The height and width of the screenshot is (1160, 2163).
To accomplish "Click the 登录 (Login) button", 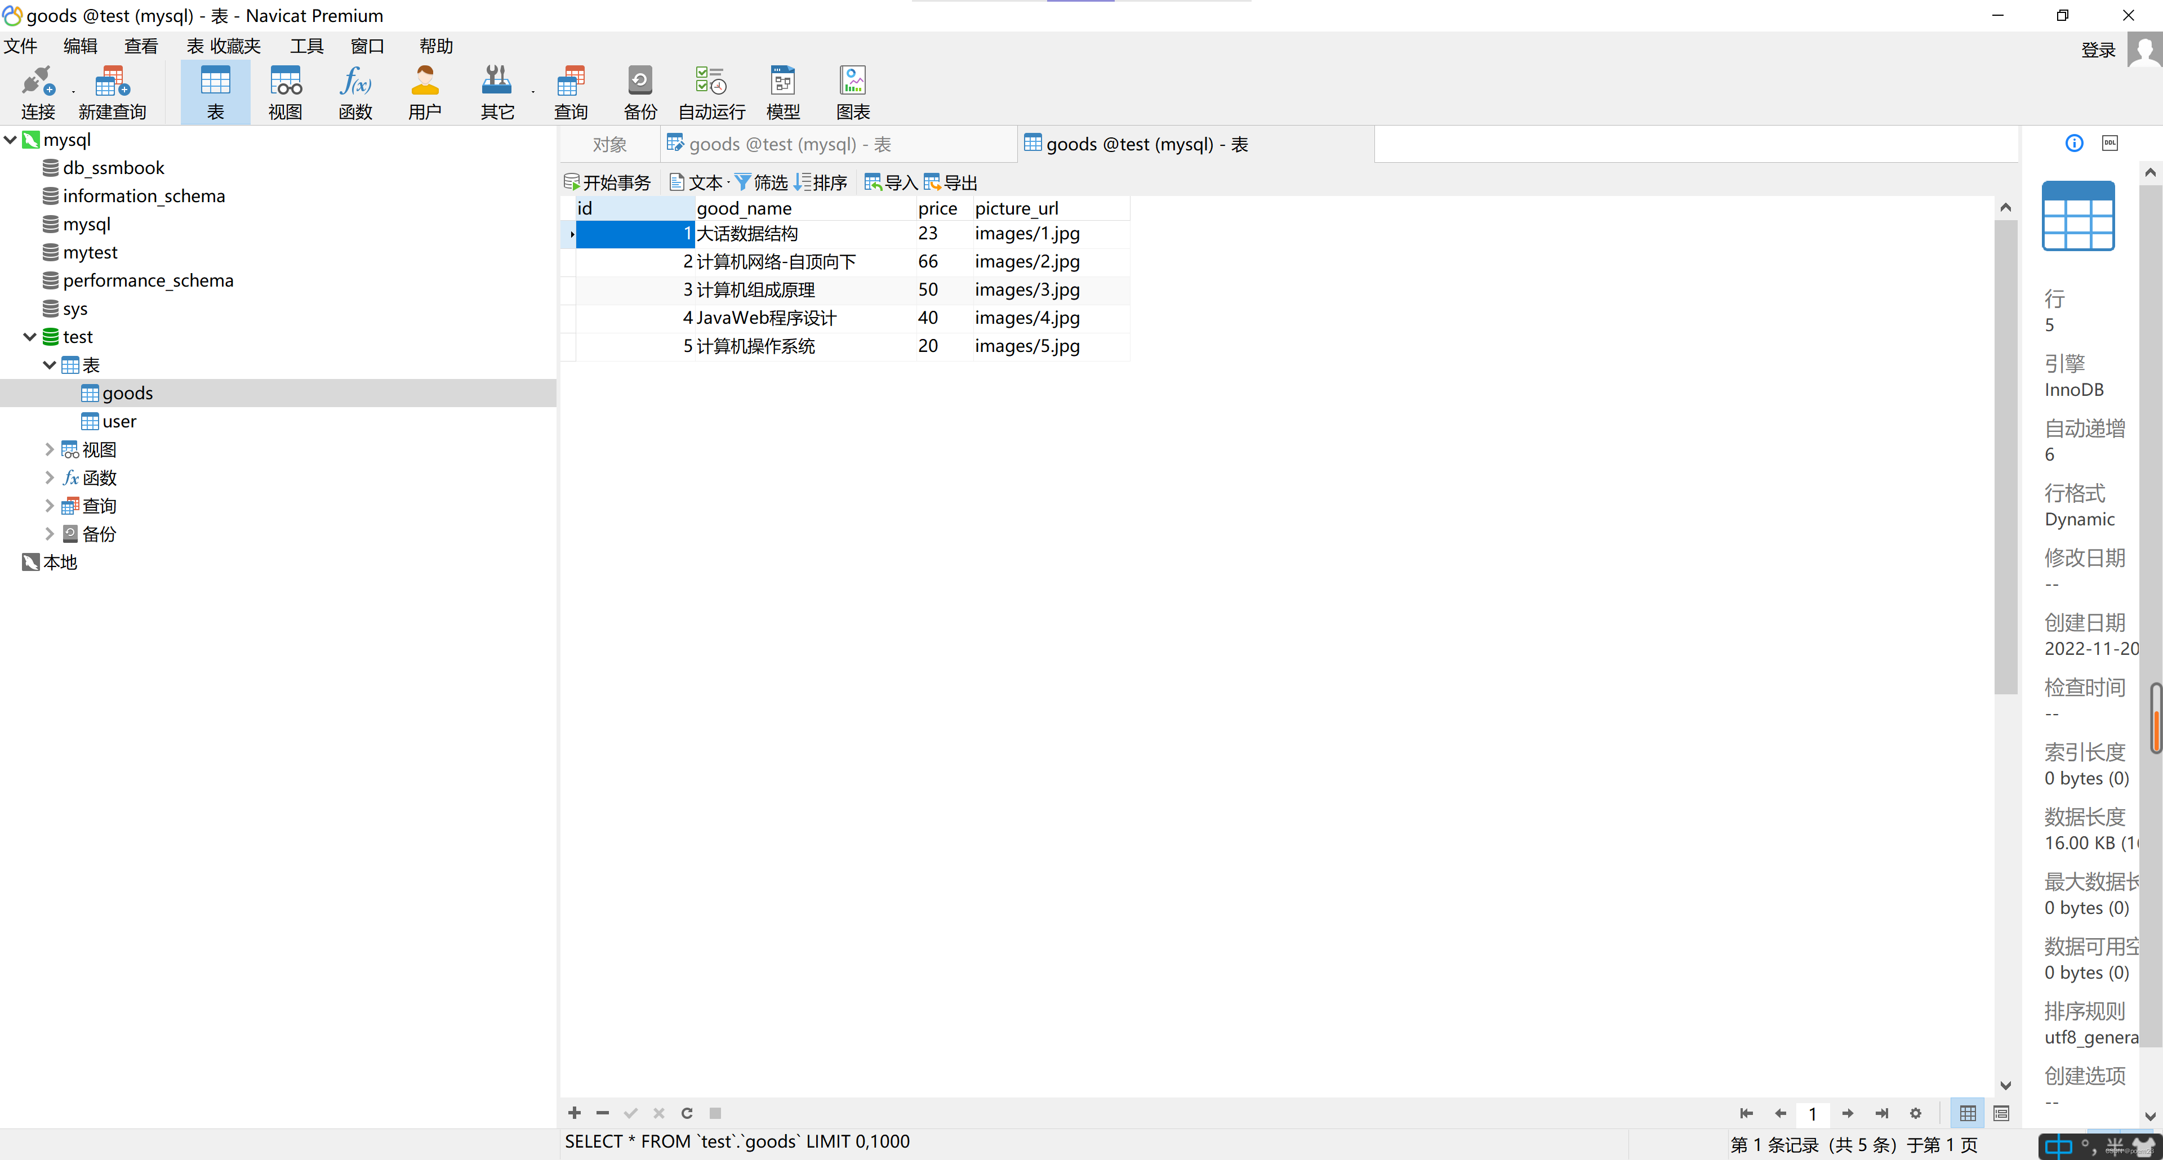I will point(2098,48).
